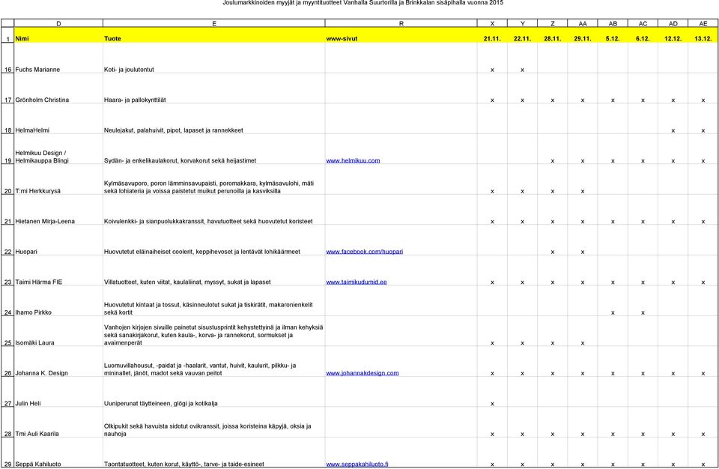Click the 'Tuote' header cell
Viewport: 719px width, 469px height.
[214, 35]
